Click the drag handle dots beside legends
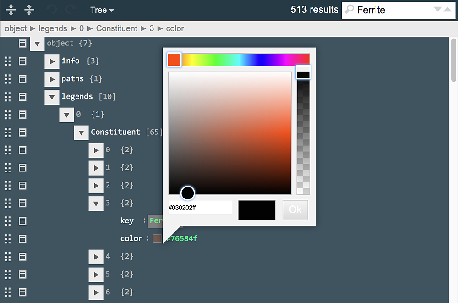The width and height of the screenshot is (458, 303). (x=8, y=97)
